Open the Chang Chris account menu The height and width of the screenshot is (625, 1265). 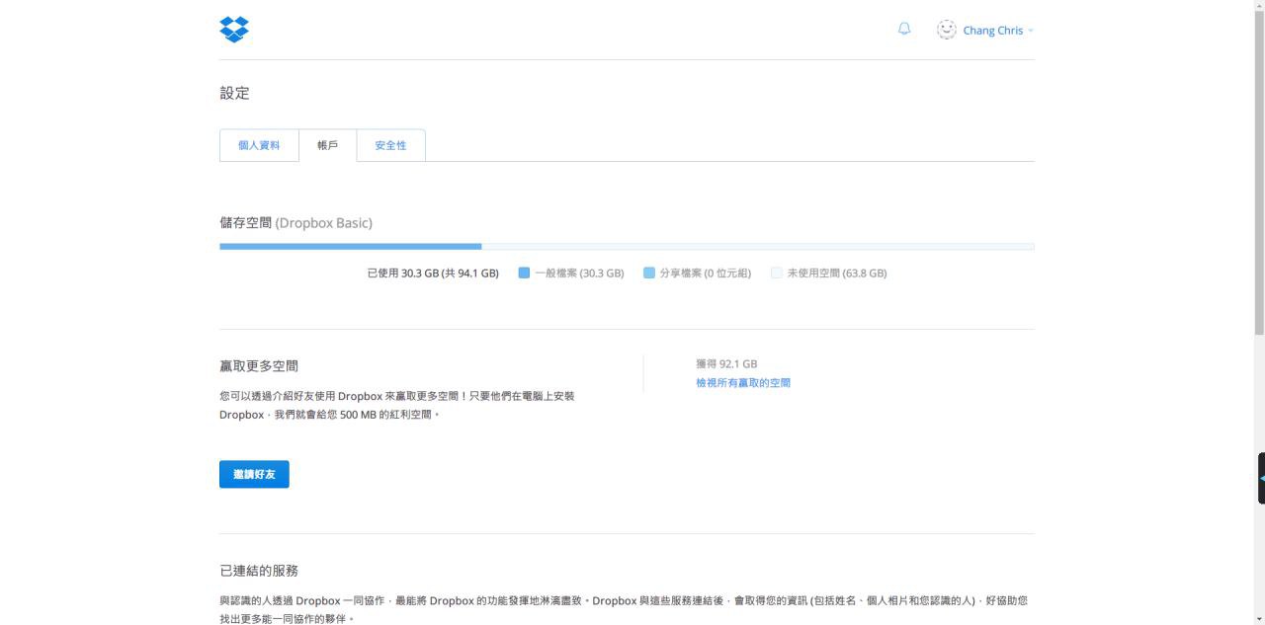pyautogui.click(x=992, y=31)
